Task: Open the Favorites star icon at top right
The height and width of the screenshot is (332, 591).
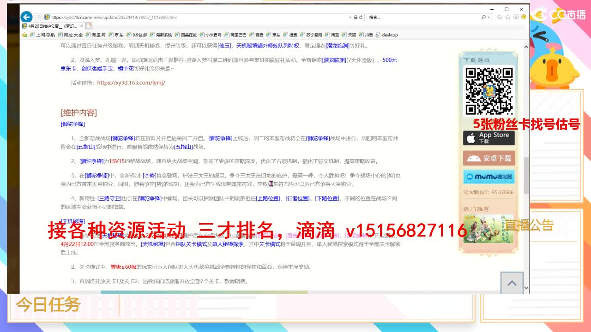Action: pyautogui.click(x=508, y=17)
